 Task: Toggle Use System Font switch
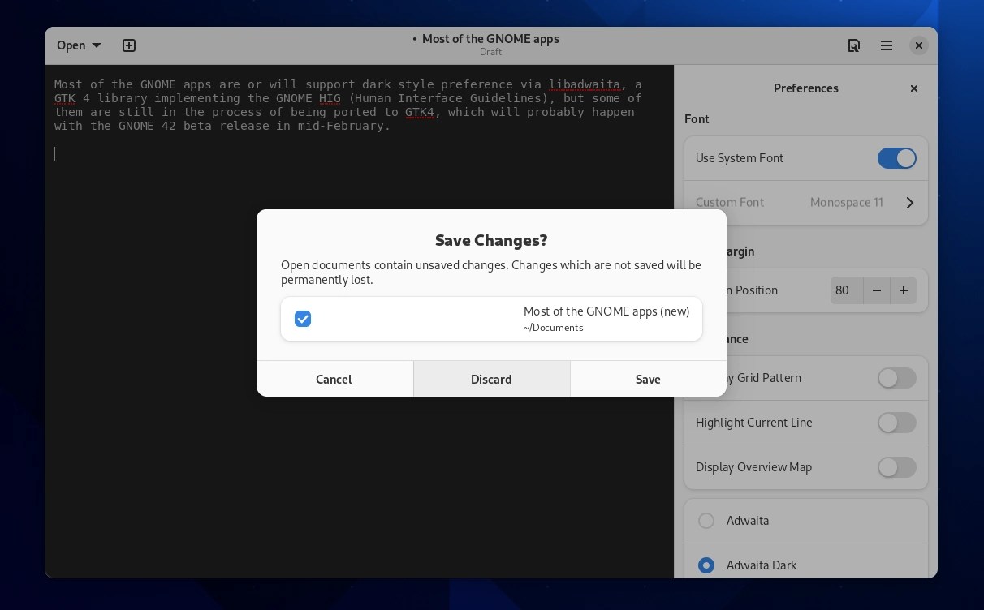896,158
